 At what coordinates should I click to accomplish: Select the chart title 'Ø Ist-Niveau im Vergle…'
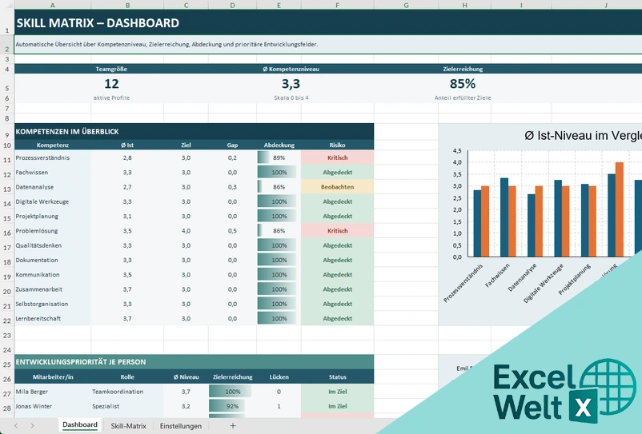tap(583, 136)
